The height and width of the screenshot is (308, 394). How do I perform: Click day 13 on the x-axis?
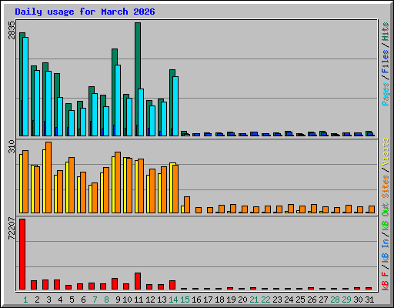[x=162, y=300]
